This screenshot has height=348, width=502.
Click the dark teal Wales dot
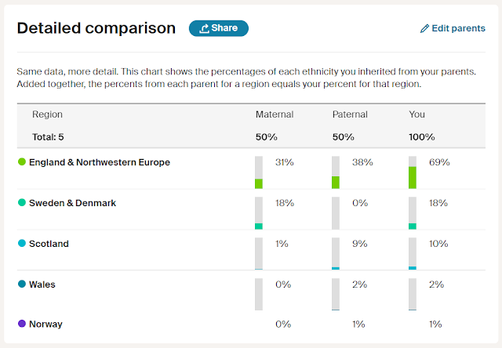(x=22, y=284)
